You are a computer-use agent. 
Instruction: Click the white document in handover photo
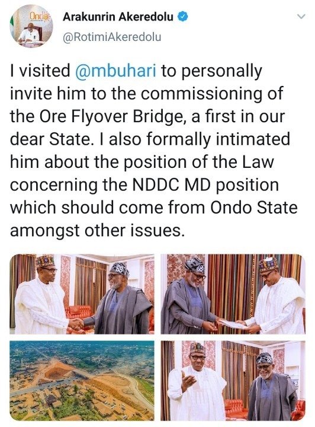click(x=234, y=324)
